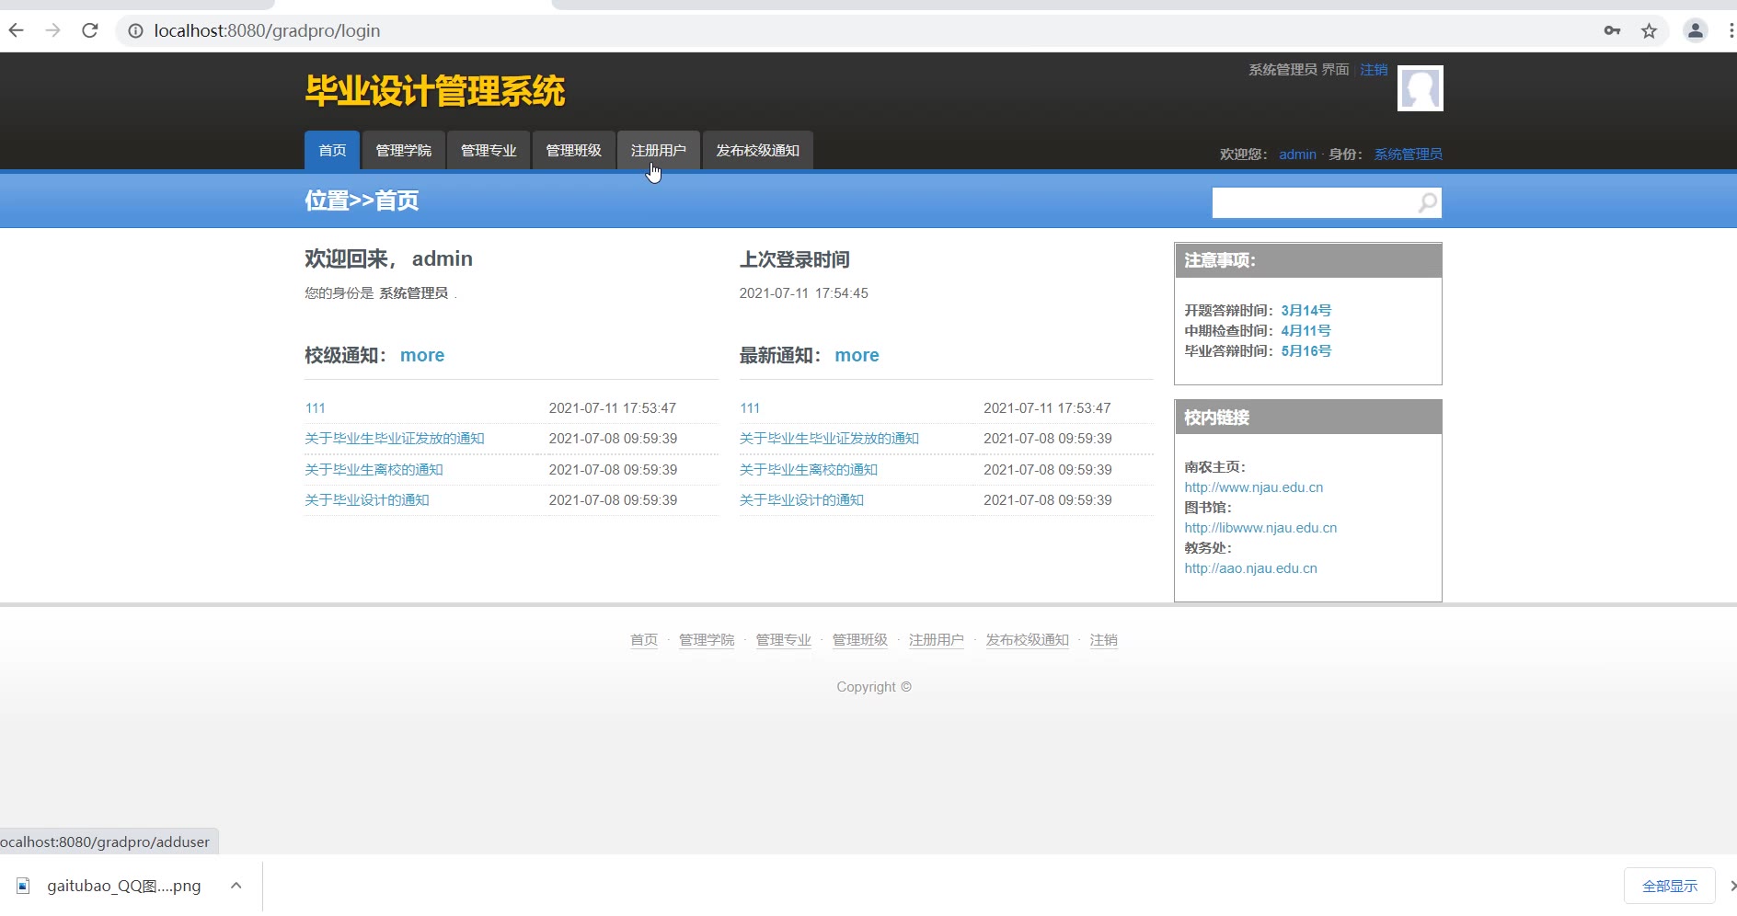Open the 管理学院 navigation tab
This screenshot has width=1737, height=916.
[x=404, y=151]
